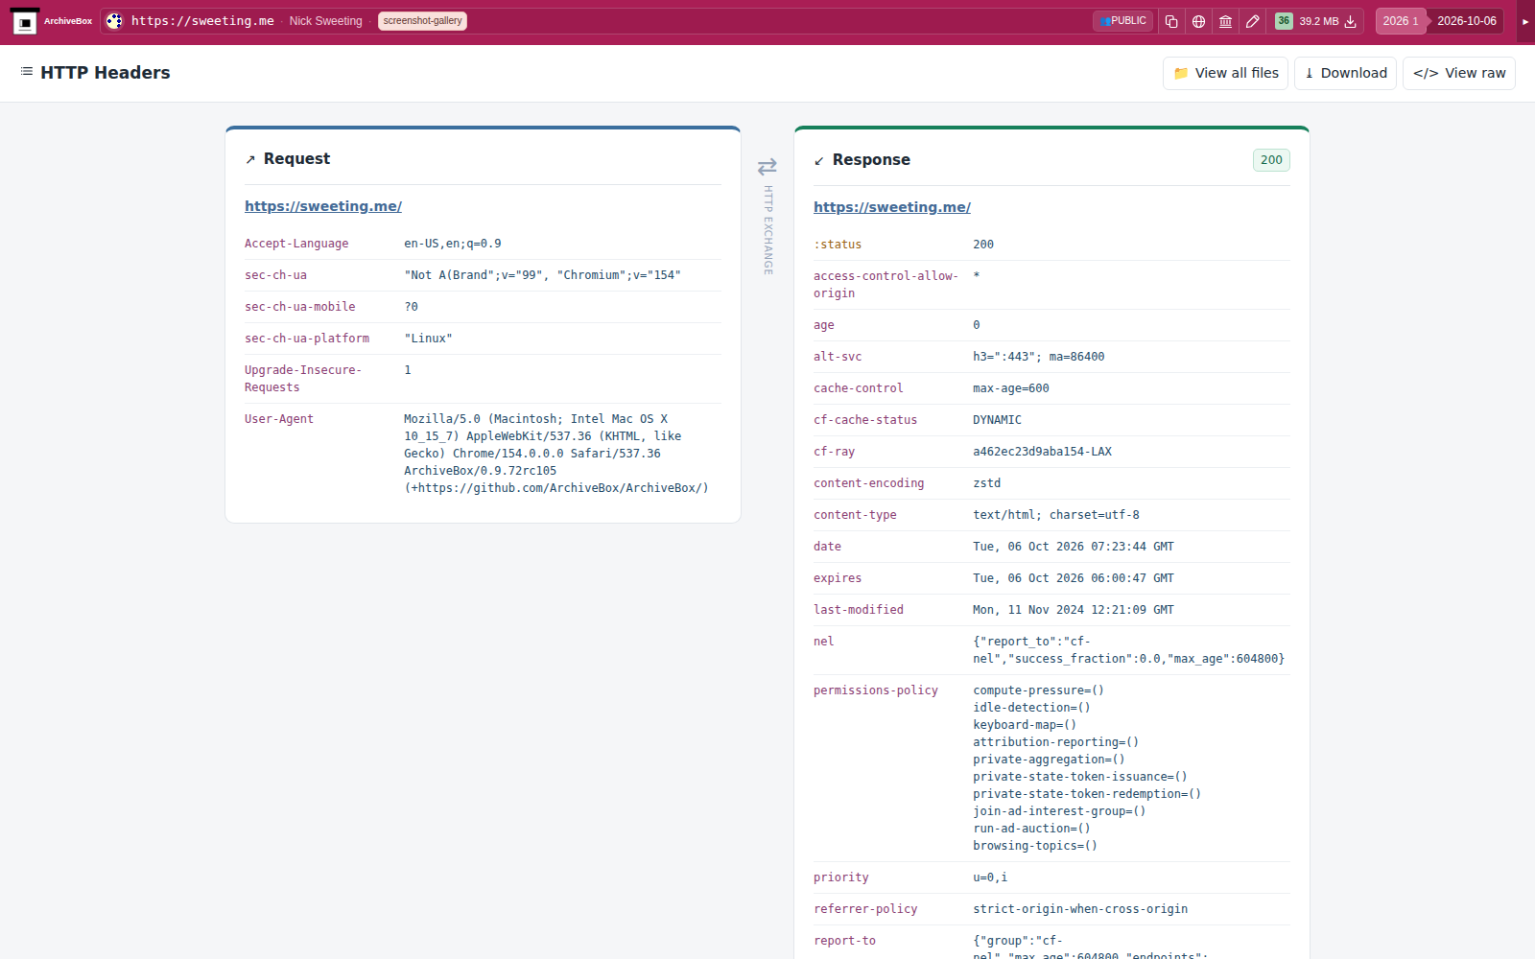Click the User-Agent header name
Viewport: 1535px width, 959px height.
[279, 419]
